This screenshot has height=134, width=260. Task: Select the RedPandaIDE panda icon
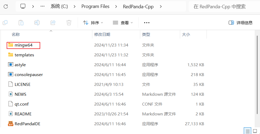pos(11,124)
